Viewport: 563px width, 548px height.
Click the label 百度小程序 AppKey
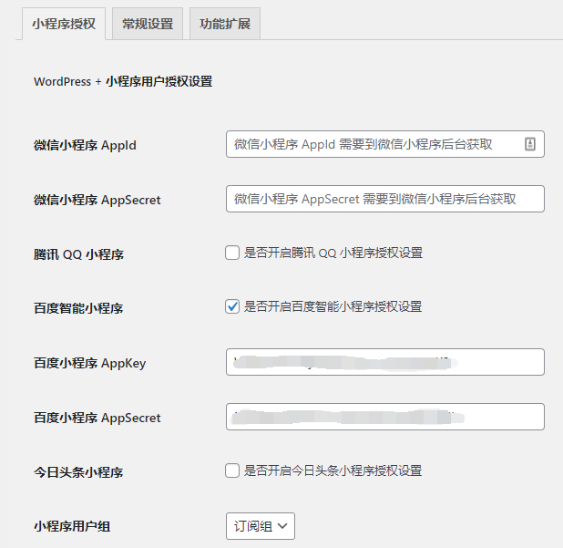click(90, 363)
